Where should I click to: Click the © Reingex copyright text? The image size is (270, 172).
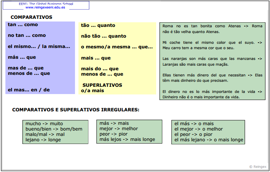click(258, 167)
